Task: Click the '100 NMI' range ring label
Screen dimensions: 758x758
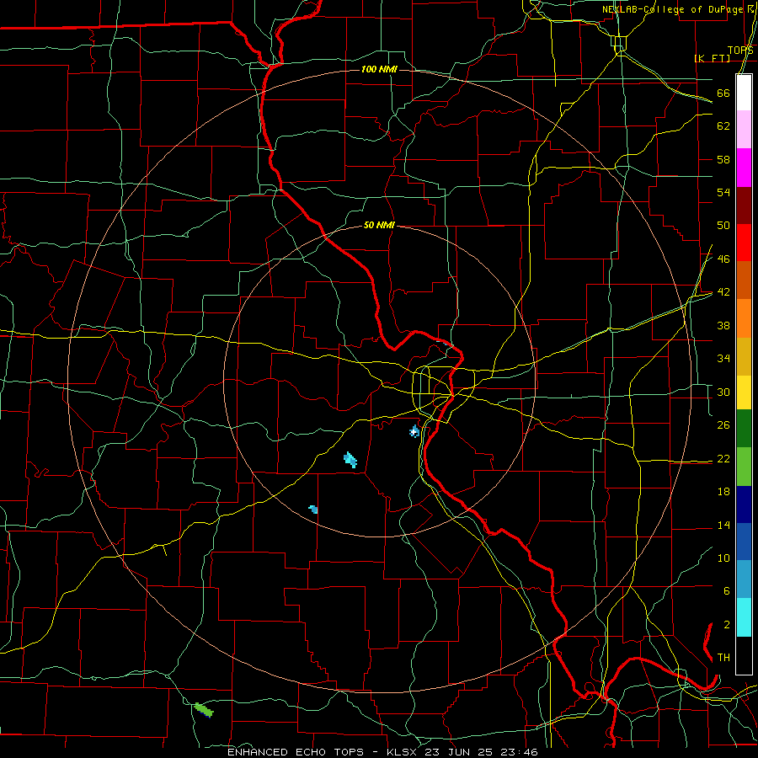Action: [x=379, y=70]
